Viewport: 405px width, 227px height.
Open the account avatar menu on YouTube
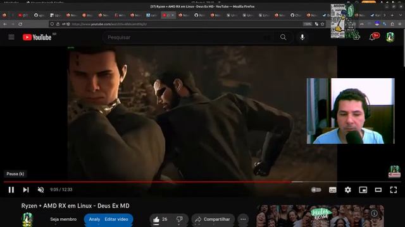(390, 37)
